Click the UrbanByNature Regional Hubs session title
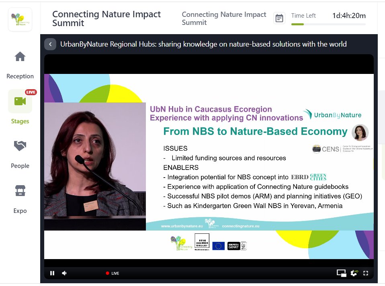This screenshot has height=286, width=385. (x=203, y=44)
